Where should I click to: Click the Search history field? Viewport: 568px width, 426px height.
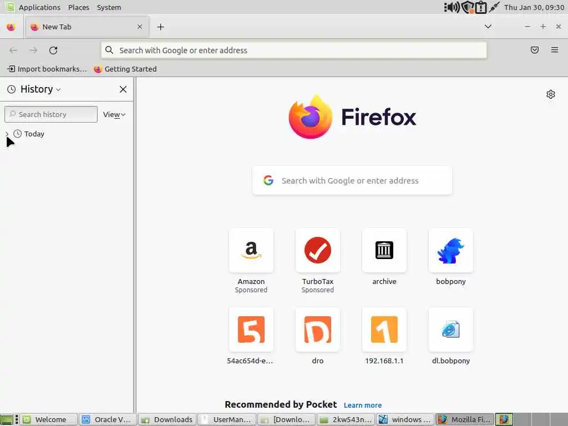[x=51, y=114]
